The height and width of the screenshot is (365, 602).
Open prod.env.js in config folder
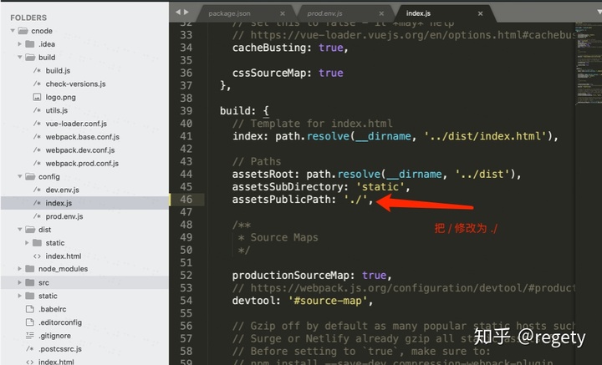[x=64, y=216]
